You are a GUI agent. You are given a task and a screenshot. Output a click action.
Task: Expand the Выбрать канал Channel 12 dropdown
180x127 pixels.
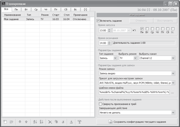pos(157,58)
